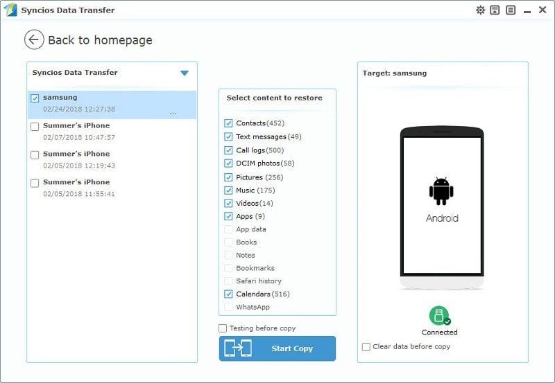Open the ellipsis options on samsung backup
The width and height of the screenshot is (555, 383).
[x=173, y=114]
